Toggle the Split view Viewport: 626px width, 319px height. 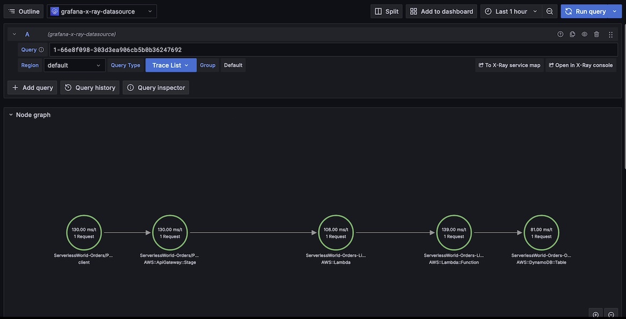387,11
